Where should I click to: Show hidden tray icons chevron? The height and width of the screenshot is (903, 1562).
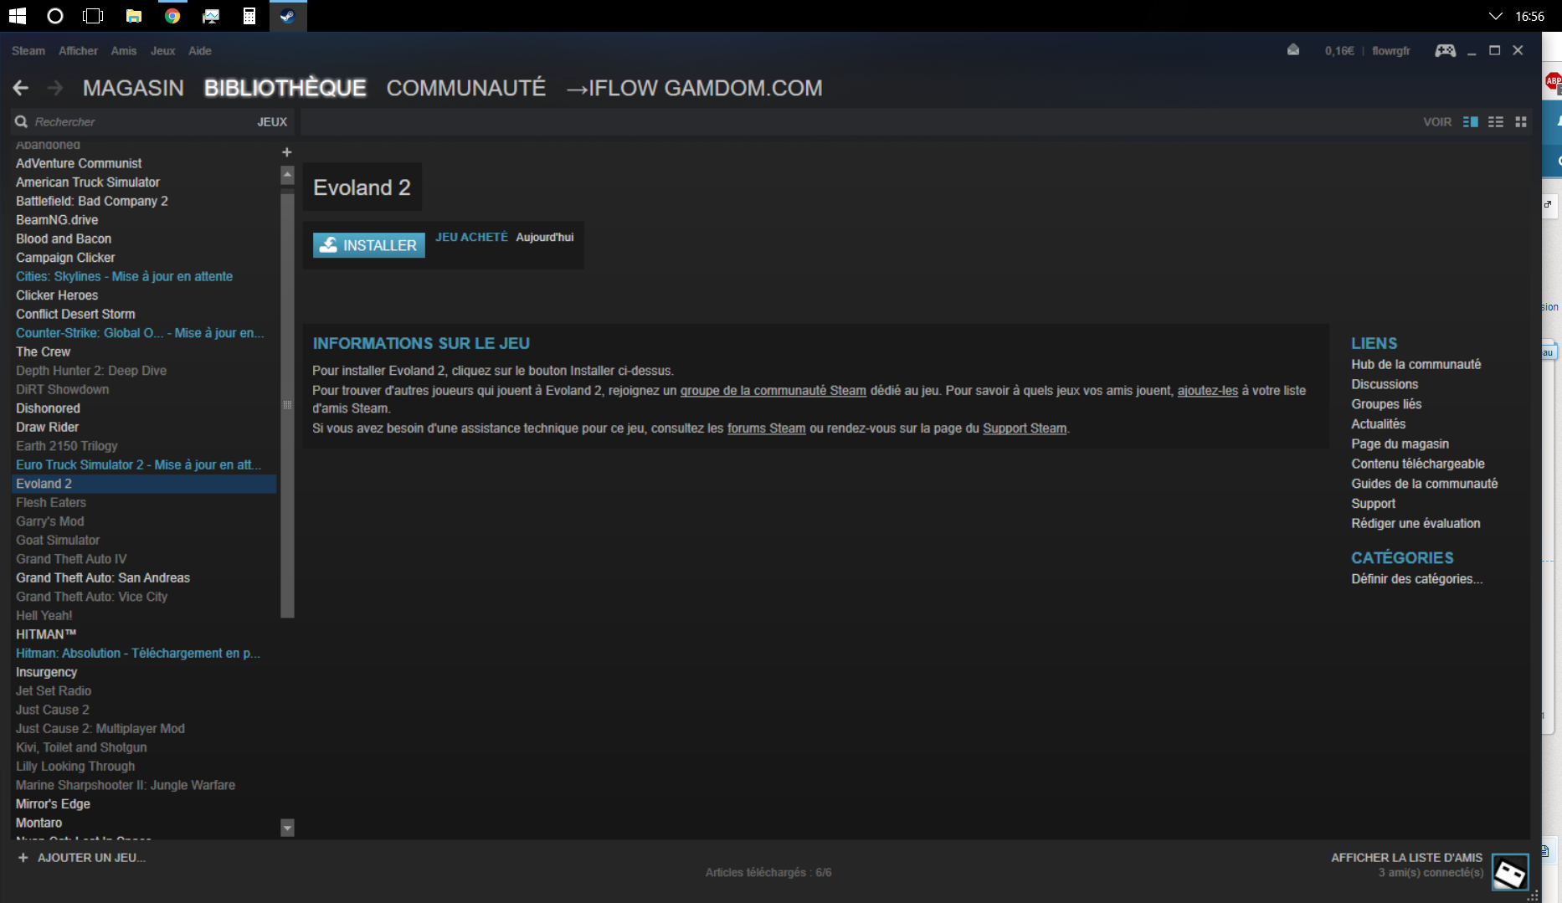point(1495,16)
